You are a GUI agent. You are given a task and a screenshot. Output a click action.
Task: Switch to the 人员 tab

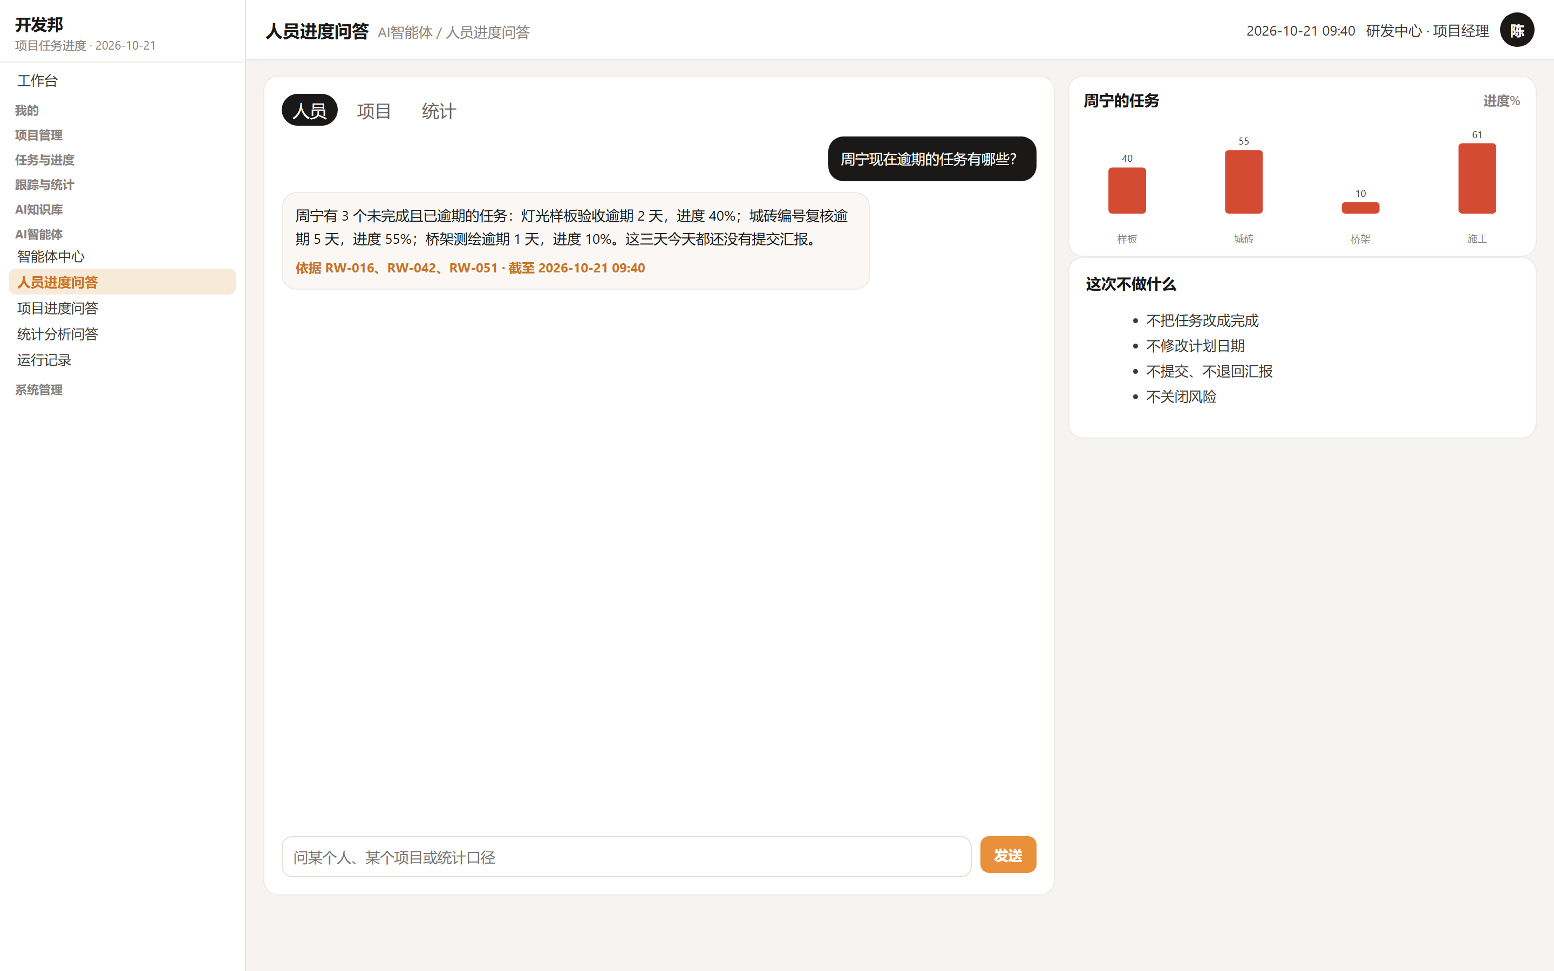point(310,111)
